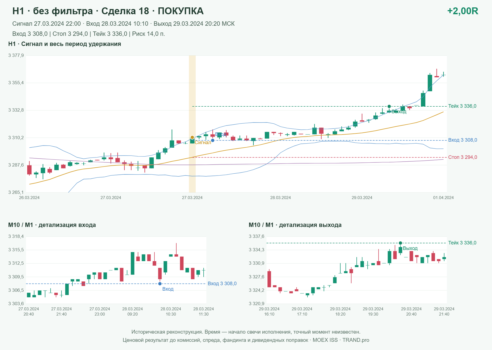Click the 3 337,6 label on exit chart axis
Screen dimensions: 492x350
pyautogui.click(x=256, y=237)
